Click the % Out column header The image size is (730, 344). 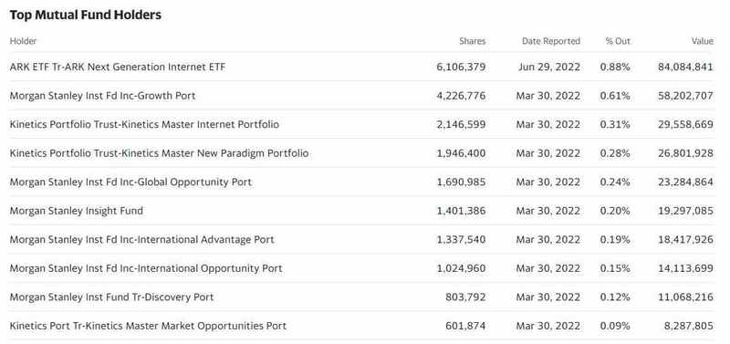[x=618, y=41]
